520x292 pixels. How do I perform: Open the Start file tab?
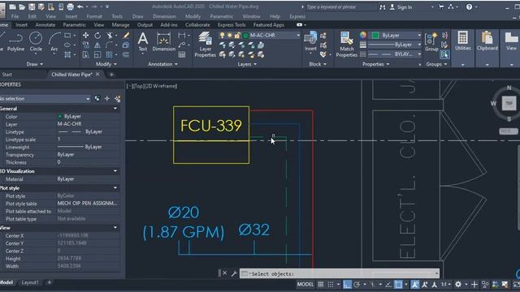tap(6, 75)
